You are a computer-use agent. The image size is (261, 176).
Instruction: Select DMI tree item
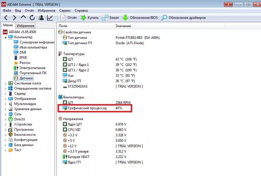point(20,52)
